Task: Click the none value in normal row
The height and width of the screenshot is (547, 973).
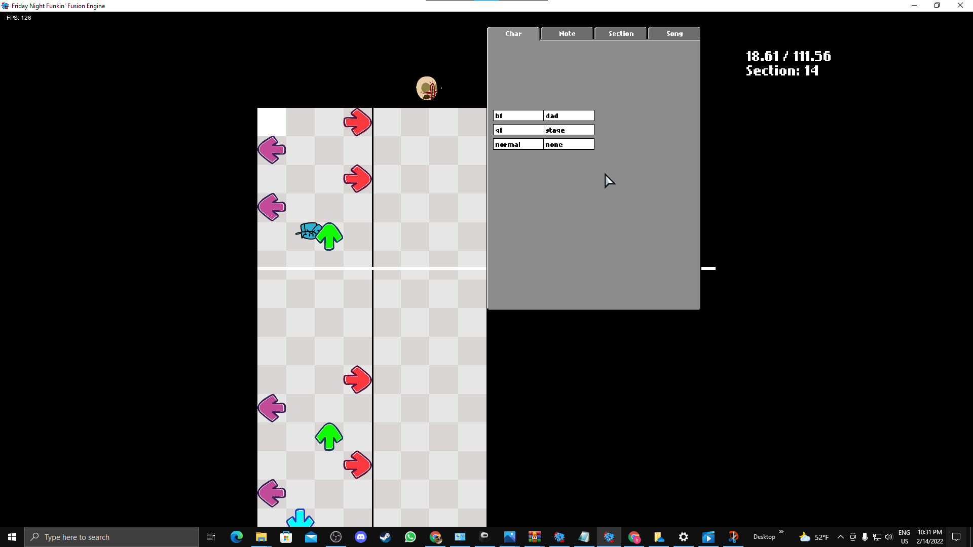Action: [569, 144]
